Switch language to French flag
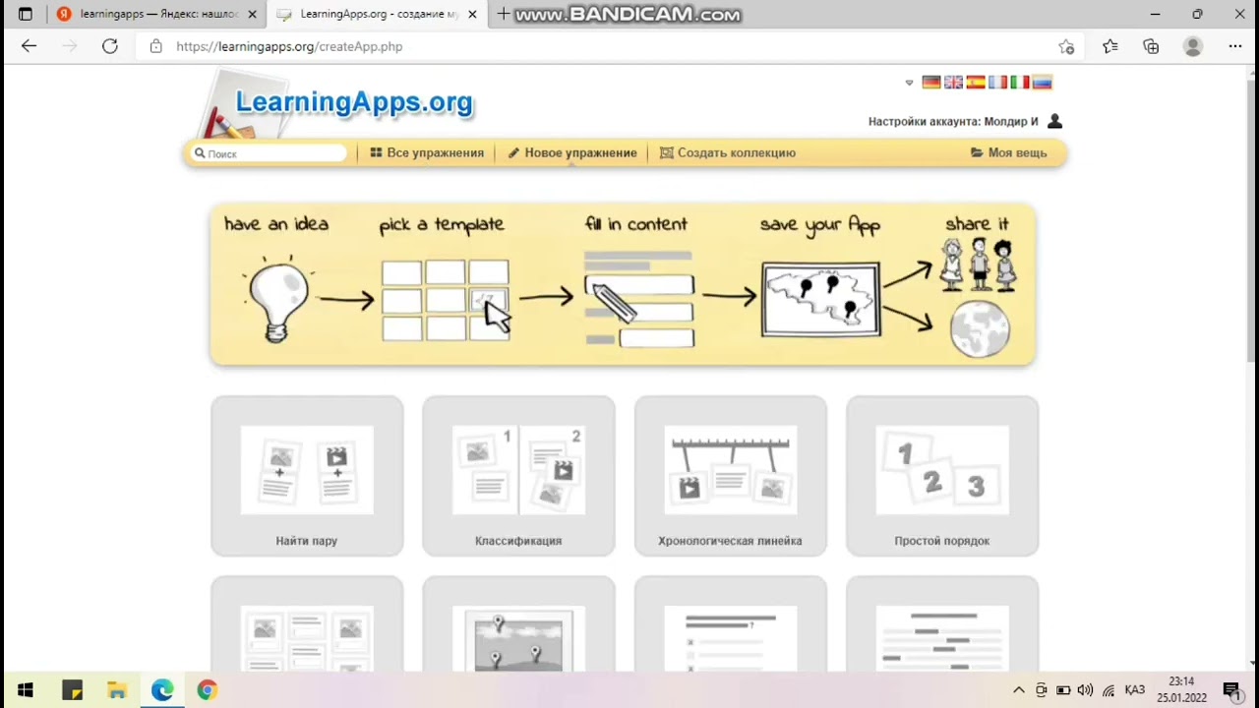 997,83
